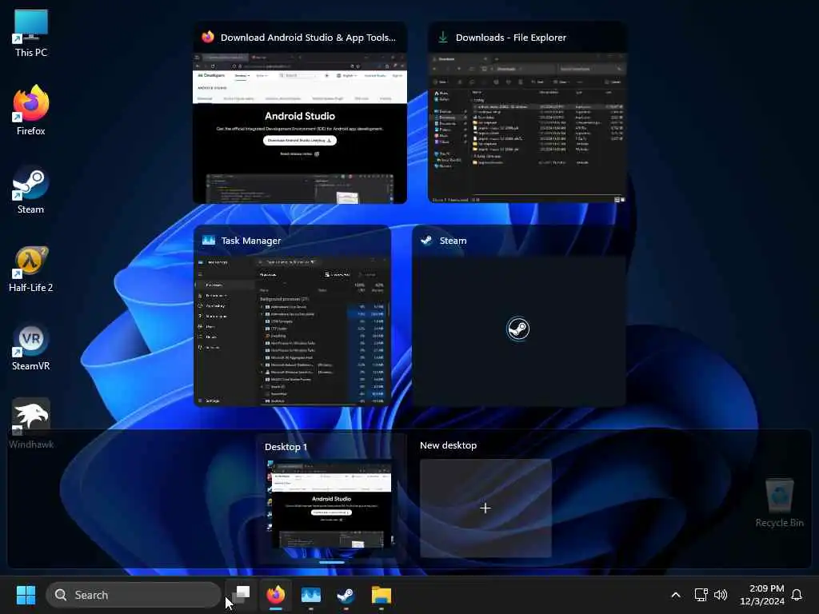The height and width of the screenshot is (614, 819).
Task: Click the Downloads arrow icon in title
Action: click(x=443, y=37)
